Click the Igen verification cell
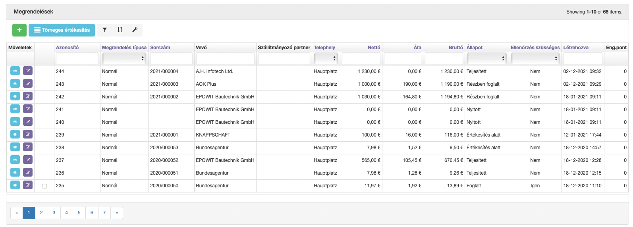633x227 pixels. tap(535, 186)
